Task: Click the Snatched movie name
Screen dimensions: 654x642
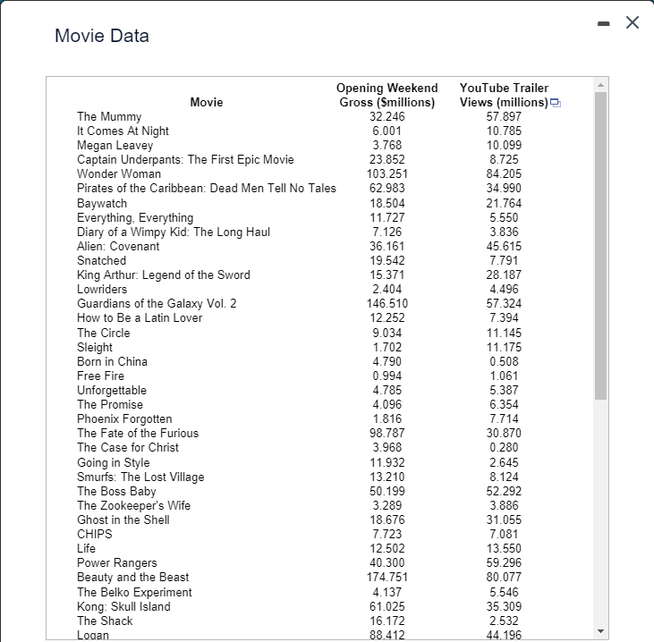Action: (101, 260)
